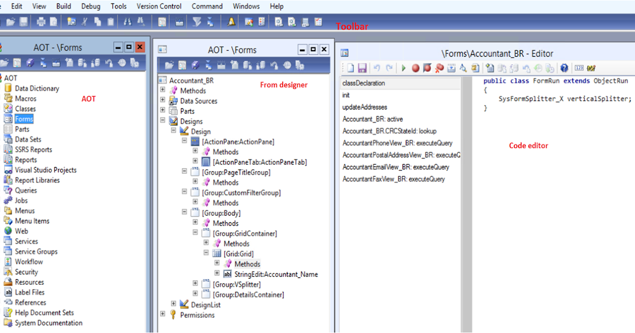
Task: Open the Debug menu
Action: 90,6
